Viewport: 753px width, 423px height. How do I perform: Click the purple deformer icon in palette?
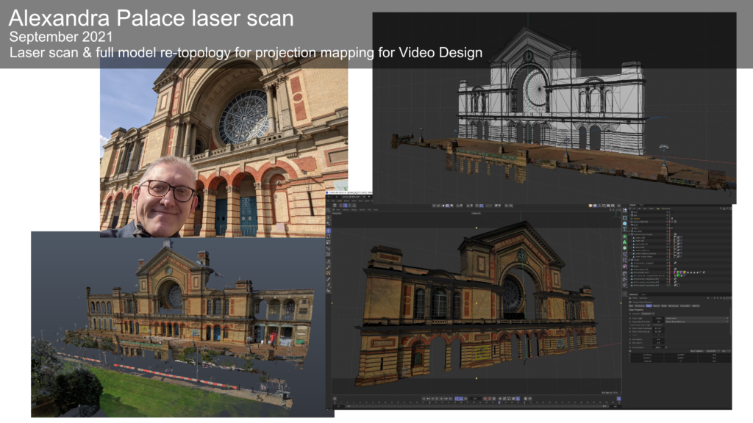(625, 254)
